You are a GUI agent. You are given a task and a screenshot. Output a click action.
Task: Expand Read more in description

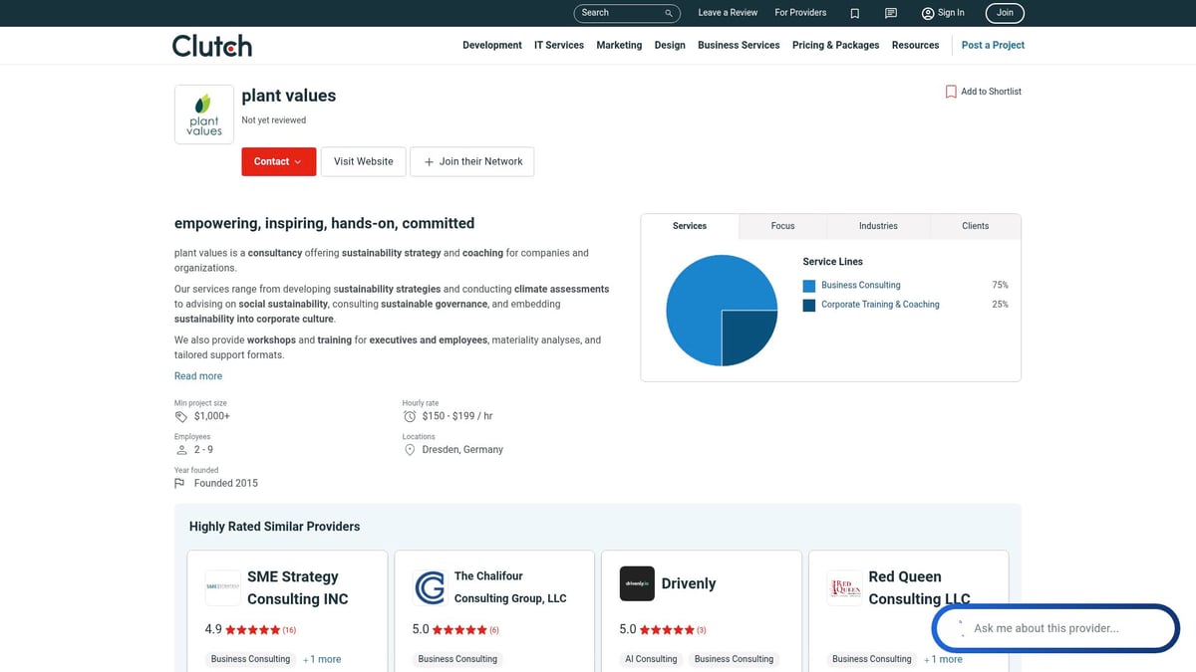pos(198,376)
